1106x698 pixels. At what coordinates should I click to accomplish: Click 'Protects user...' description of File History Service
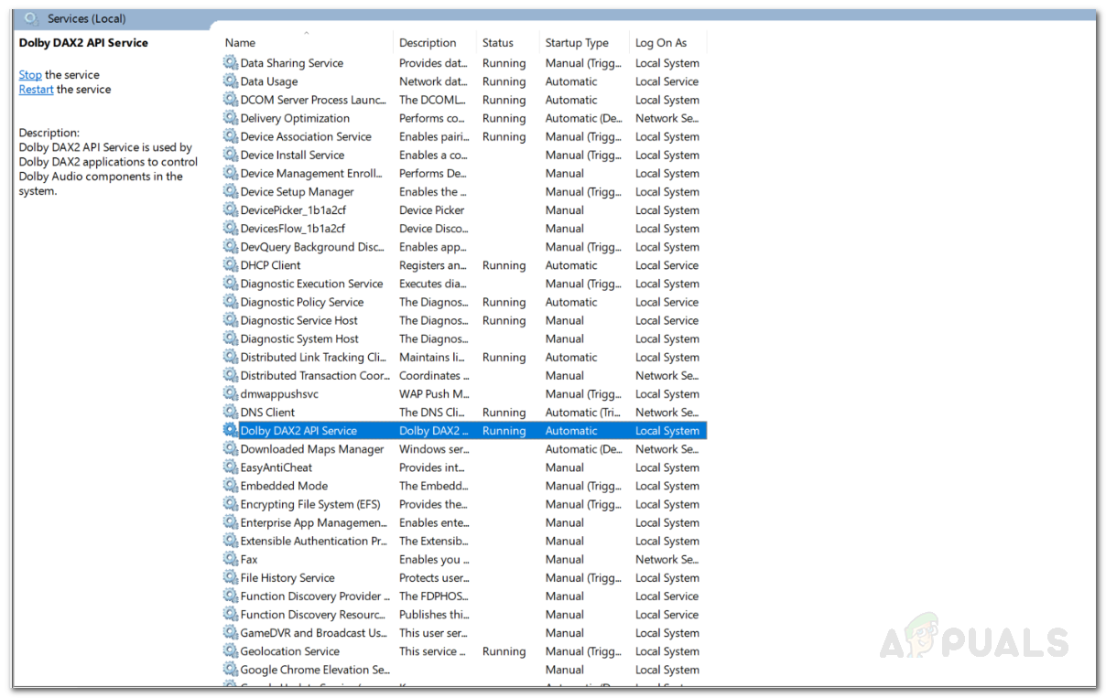tap(434, 578)
